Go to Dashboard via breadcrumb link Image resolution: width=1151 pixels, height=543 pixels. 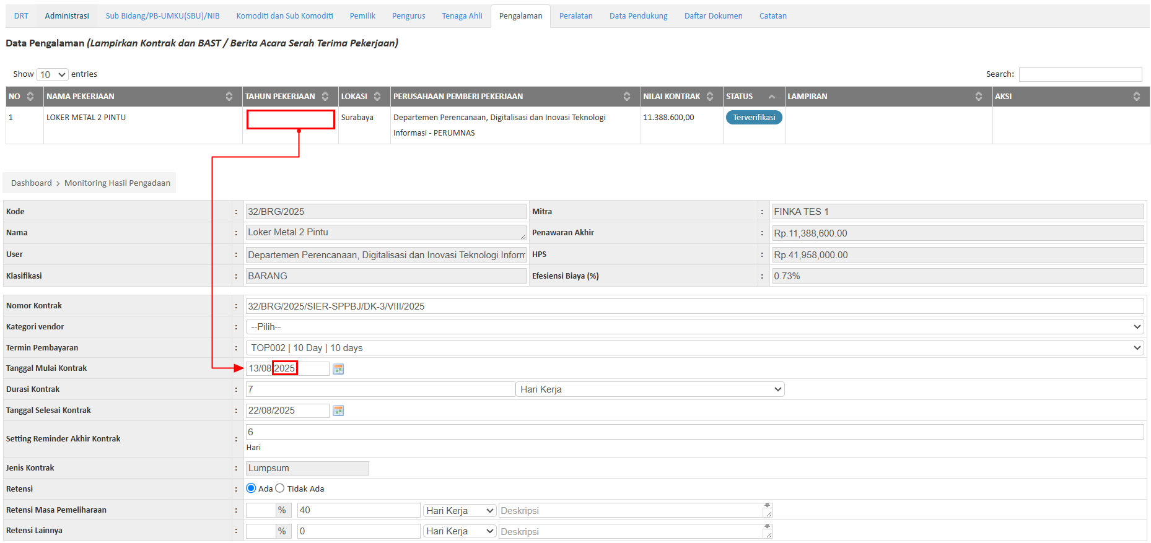(x=32, y=183)
